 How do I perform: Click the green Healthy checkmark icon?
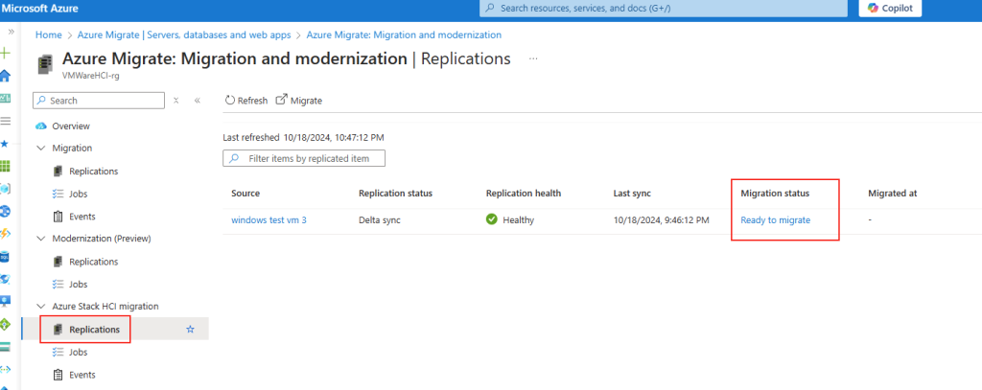[492, 219]
